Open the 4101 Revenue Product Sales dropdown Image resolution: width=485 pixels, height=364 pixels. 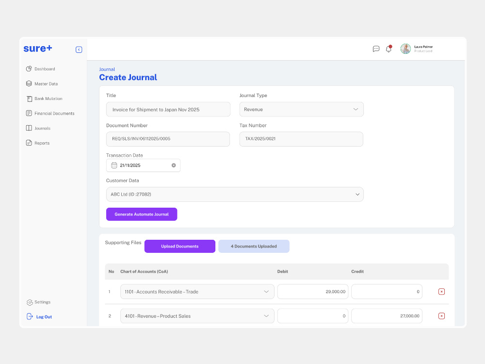point(197,316)
